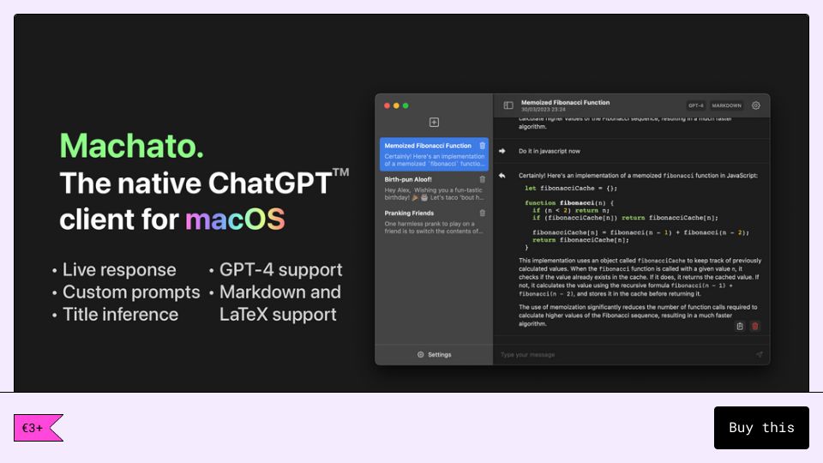Delete the Pranking Friends conversation
The width and height of the screenshot is (823, 463).
(x=483, y=213)
